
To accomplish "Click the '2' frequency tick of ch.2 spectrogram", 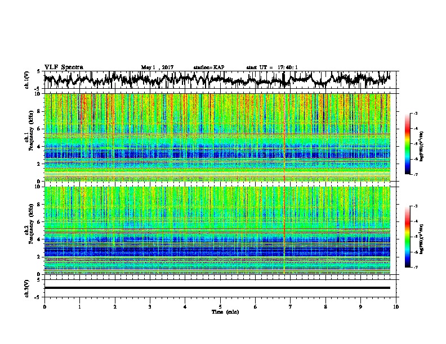I will coord(39,257).
